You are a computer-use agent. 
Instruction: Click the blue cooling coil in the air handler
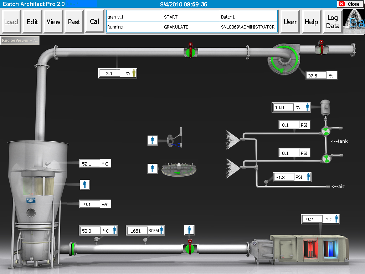pos(330,249)
